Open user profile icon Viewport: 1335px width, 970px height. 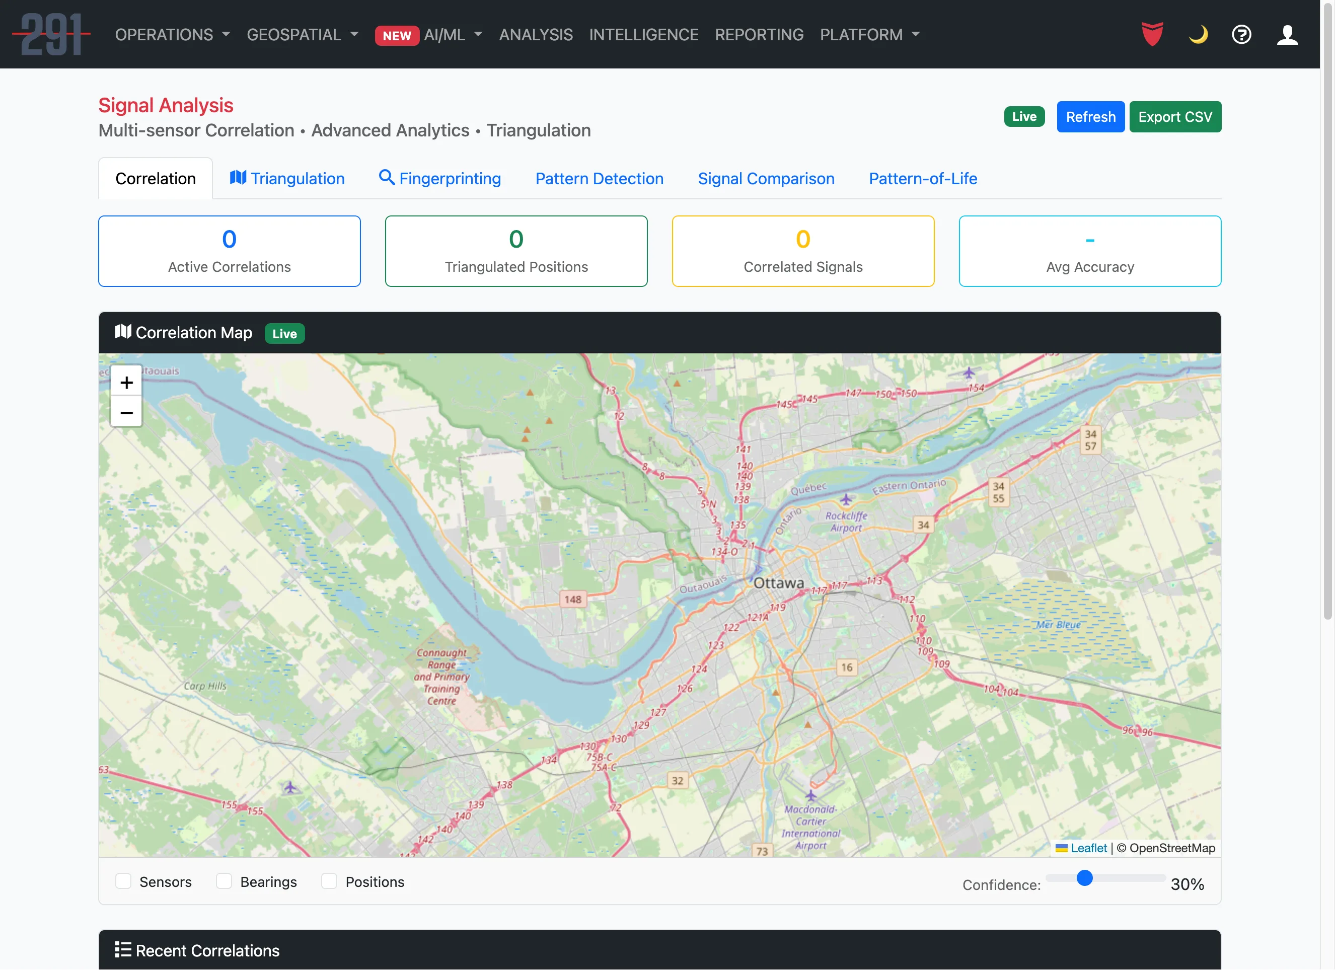pos(1287,34)
